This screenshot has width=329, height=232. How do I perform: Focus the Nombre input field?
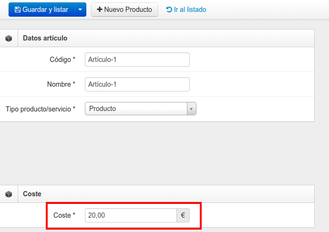pyautogui.click(x=137, y=84)
